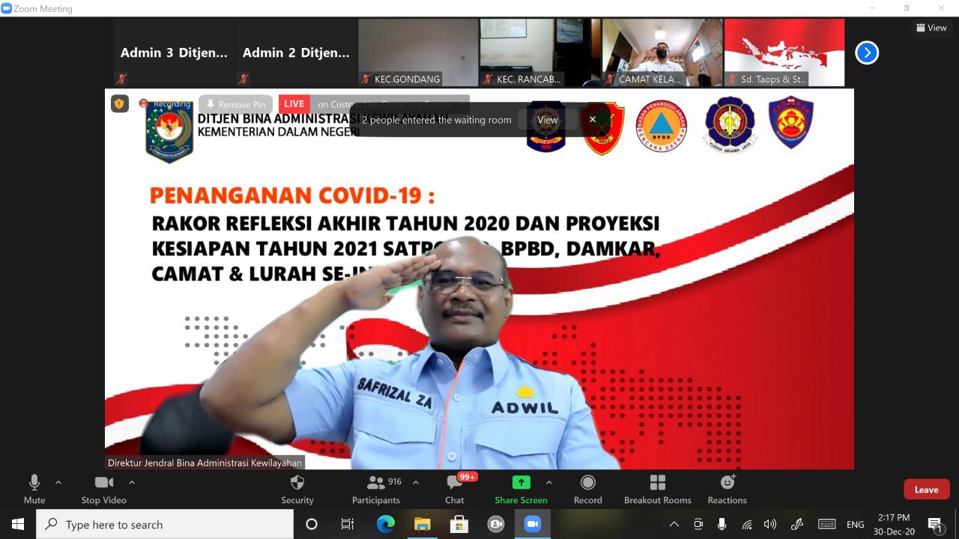Viewport: 959px width, 539px height.
Task: Open audio options arrow beside Mute
Action: tap(58, 483)
